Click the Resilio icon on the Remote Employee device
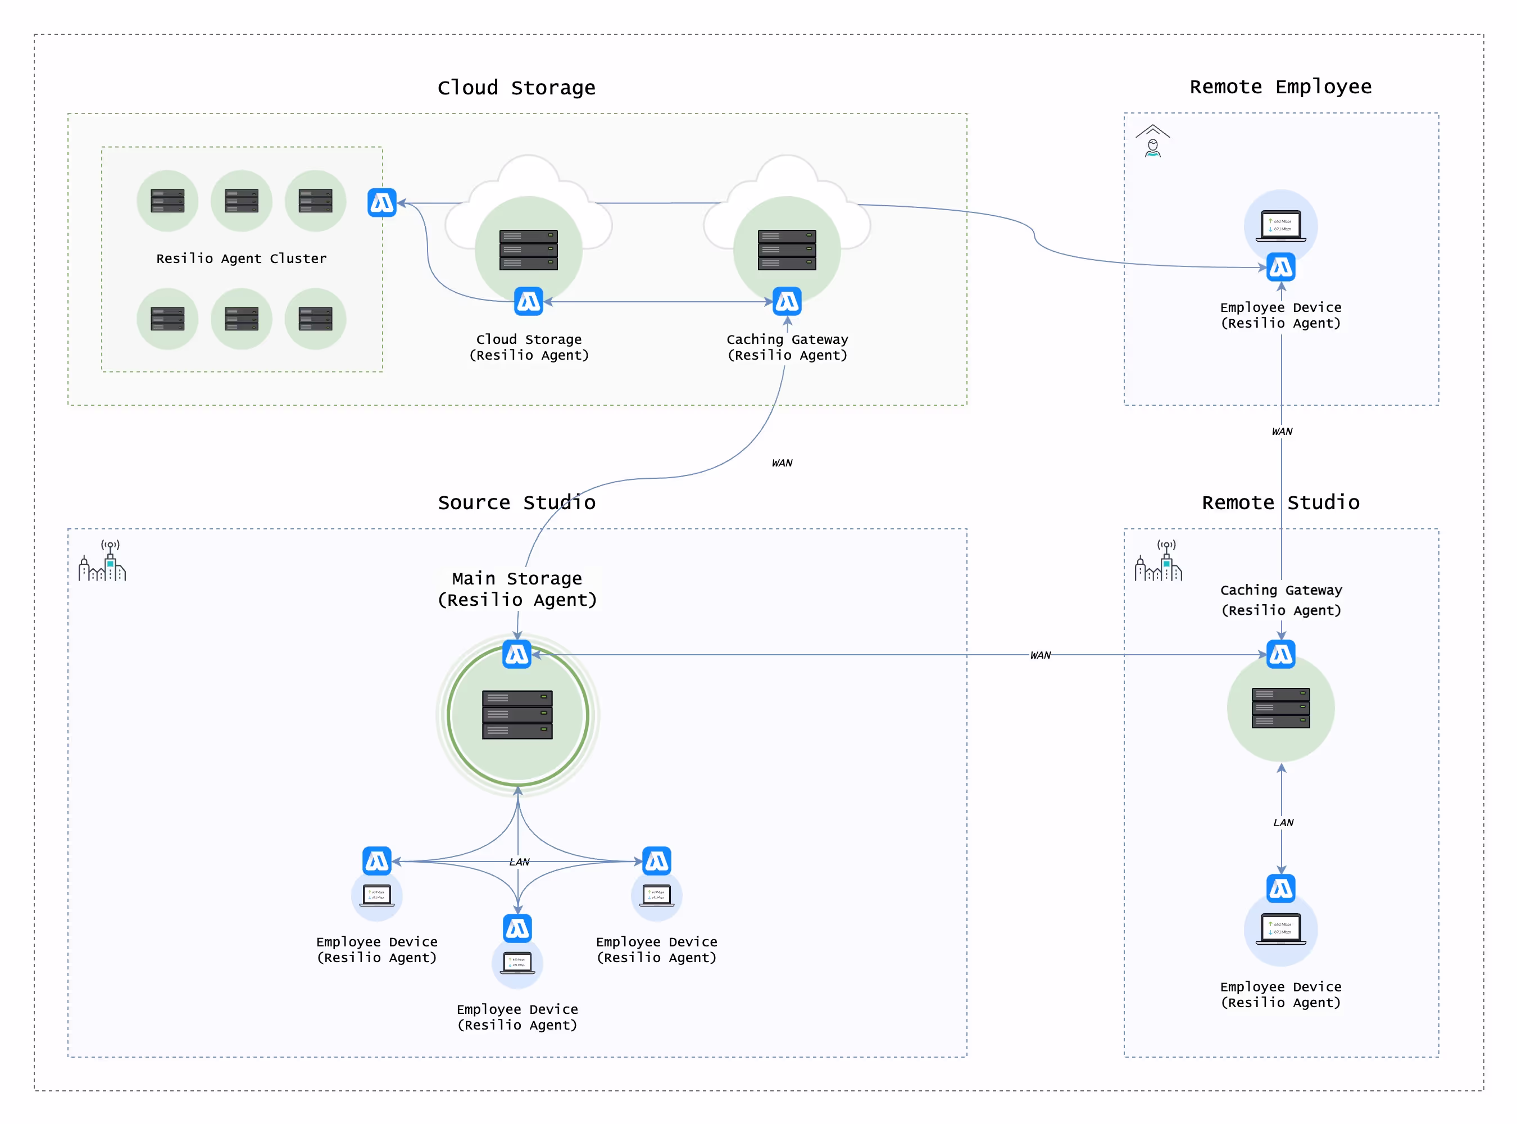Image resolution: width=1517 pixels, height=1124 pixels. click(x=1281, y=268)
